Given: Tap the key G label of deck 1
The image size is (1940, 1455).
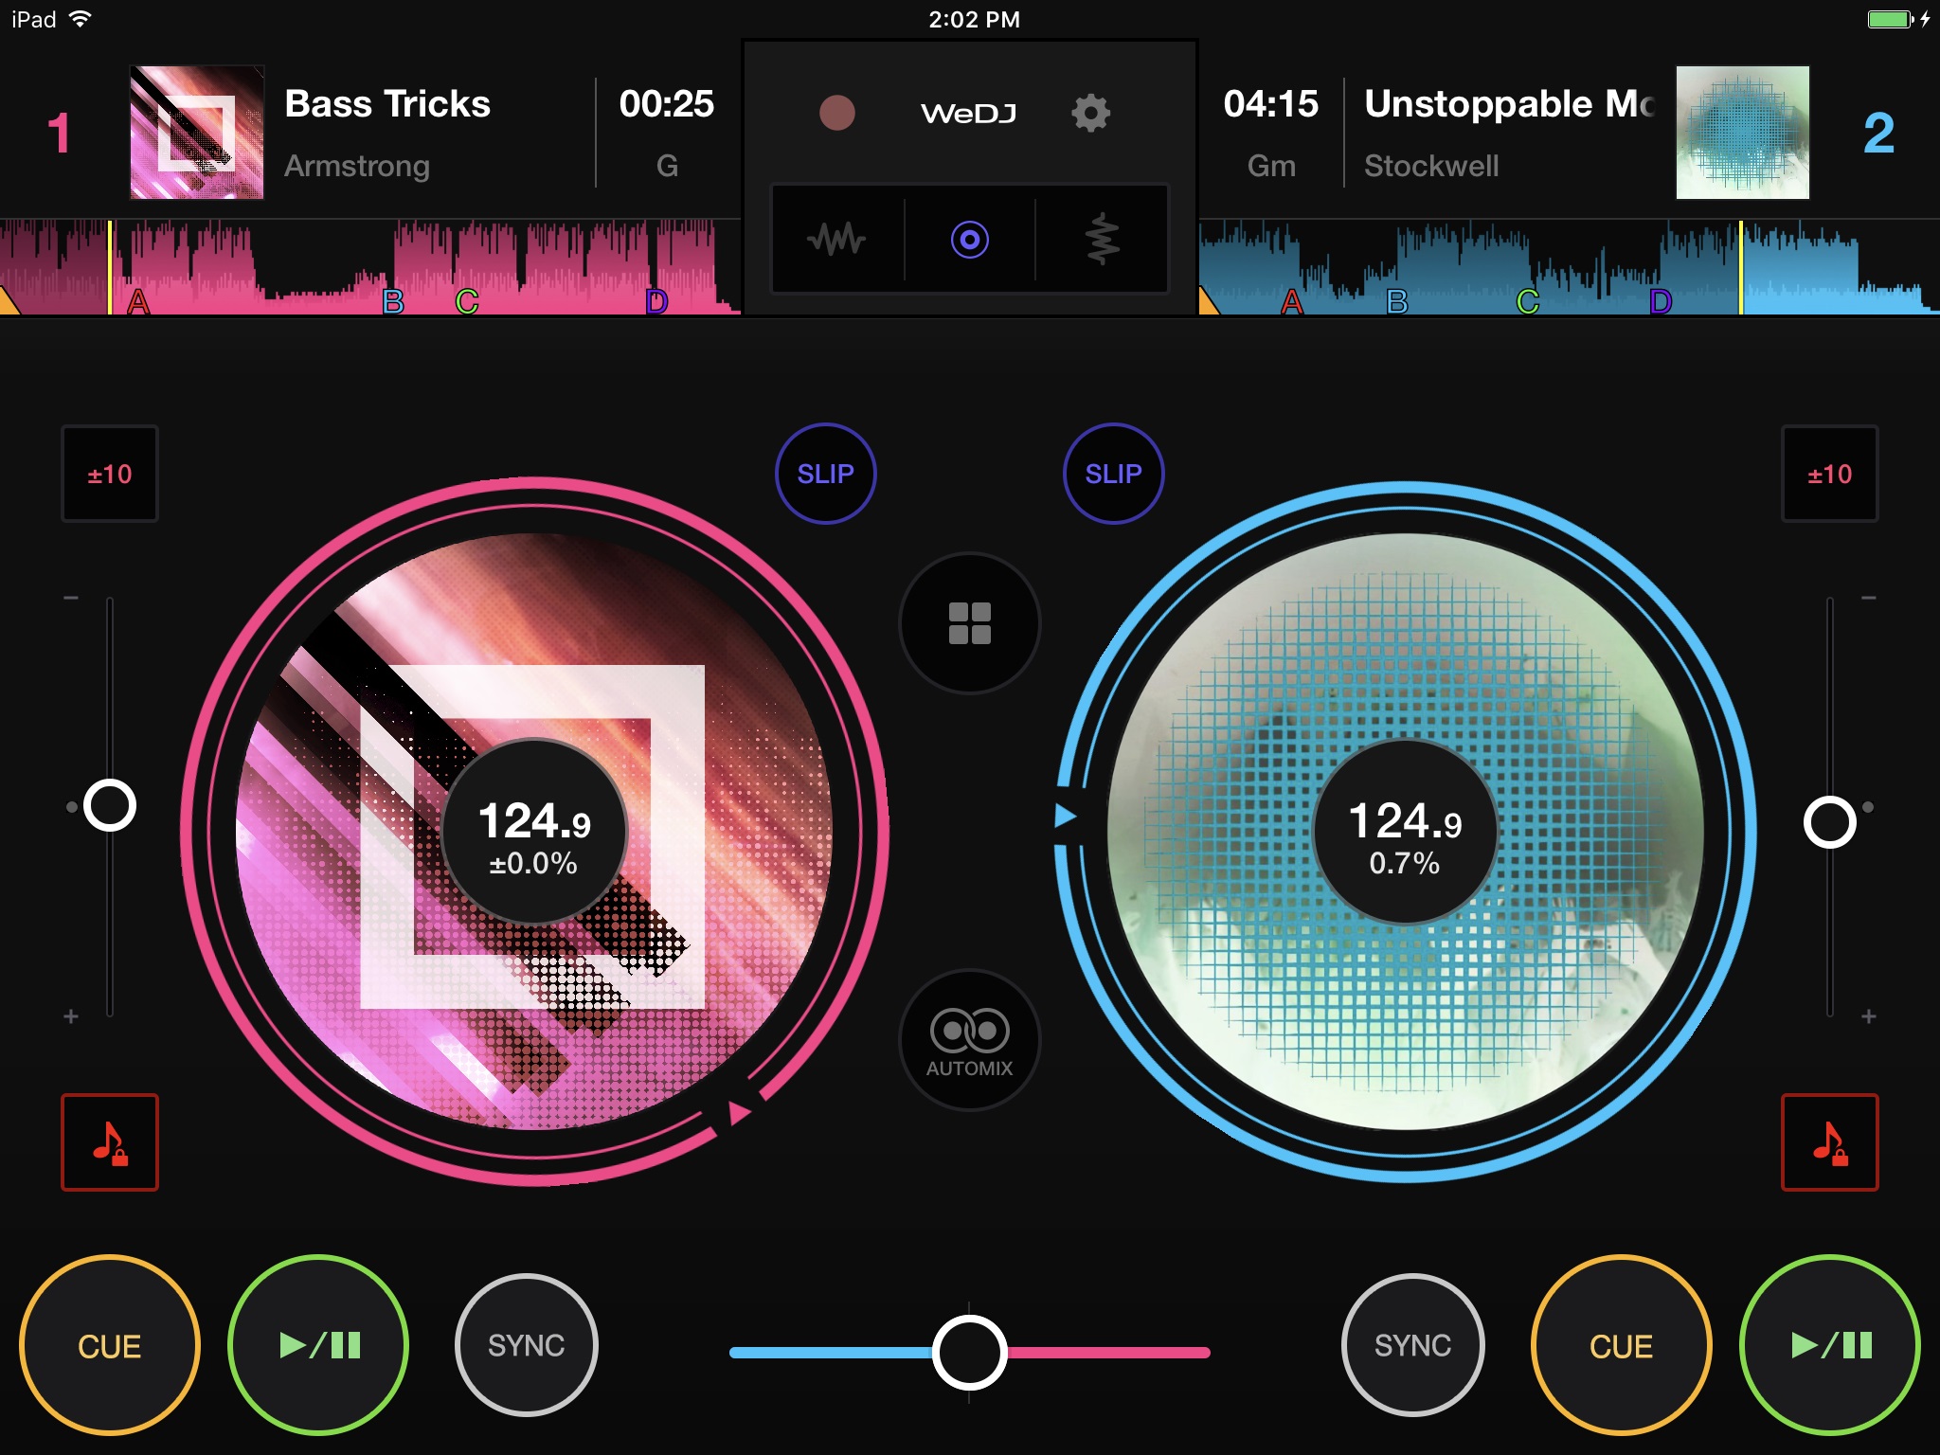Looking at the screenshot, I should click(x=667, y=166).
